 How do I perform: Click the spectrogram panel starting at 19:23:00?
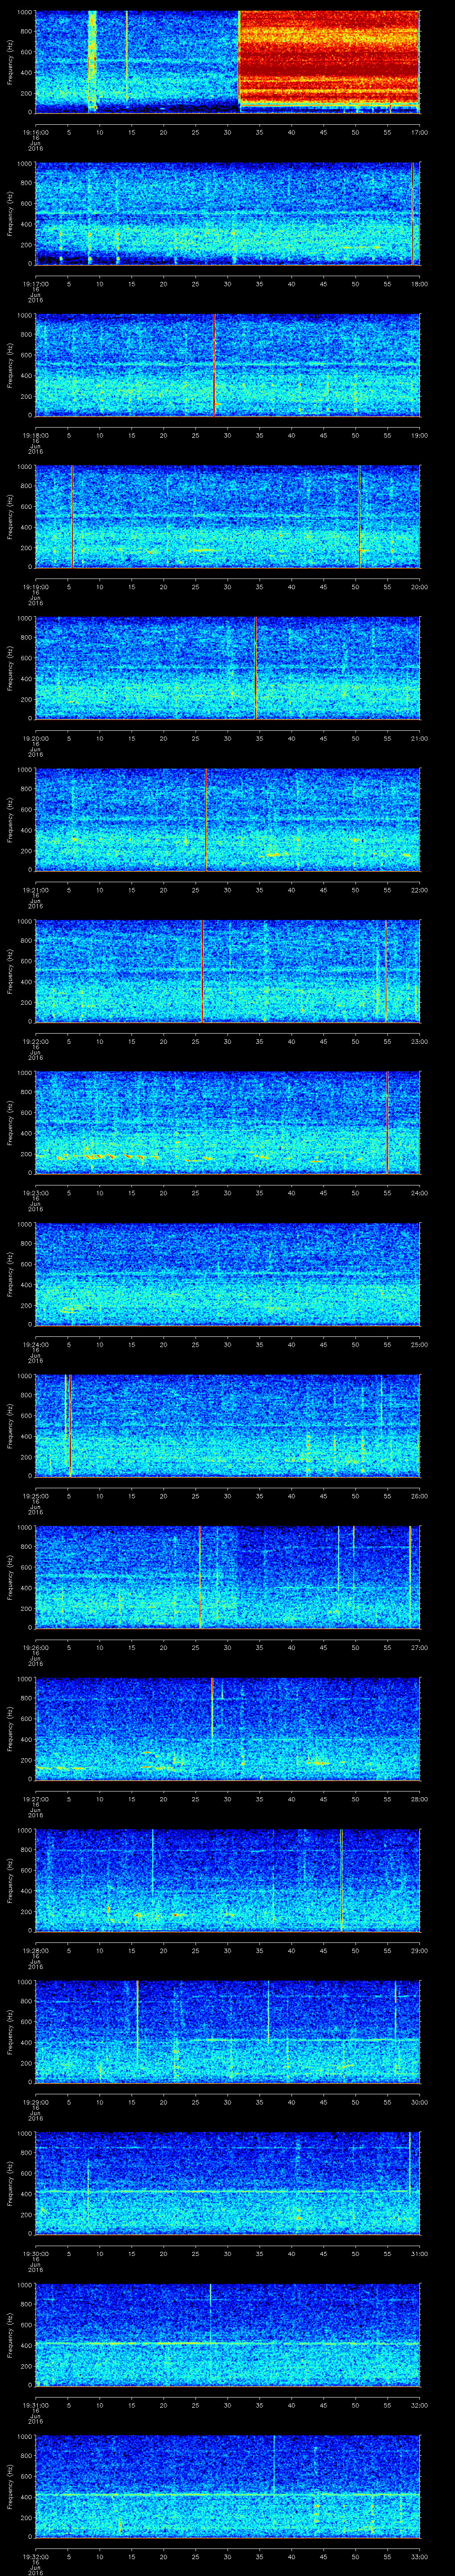[x=227, y=1123]
